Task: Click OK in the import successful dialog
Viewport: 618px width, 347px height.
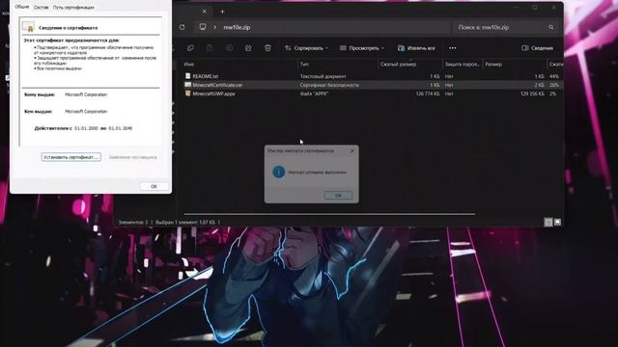Action: pos(338,195)
